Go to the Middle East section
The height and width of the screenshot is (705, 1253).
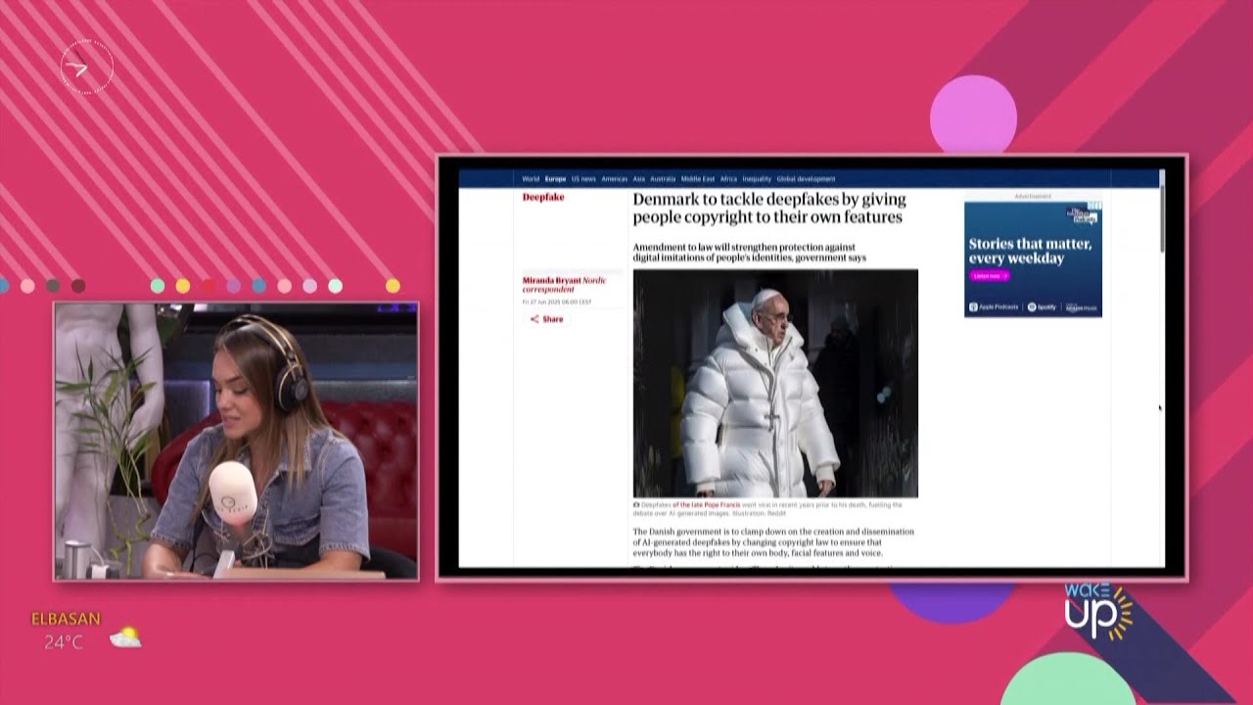(698, 179)
